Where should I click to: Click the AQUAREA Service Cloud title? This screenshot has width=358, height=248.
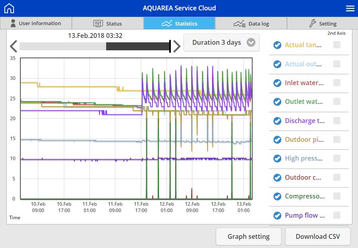click(179, 8)
